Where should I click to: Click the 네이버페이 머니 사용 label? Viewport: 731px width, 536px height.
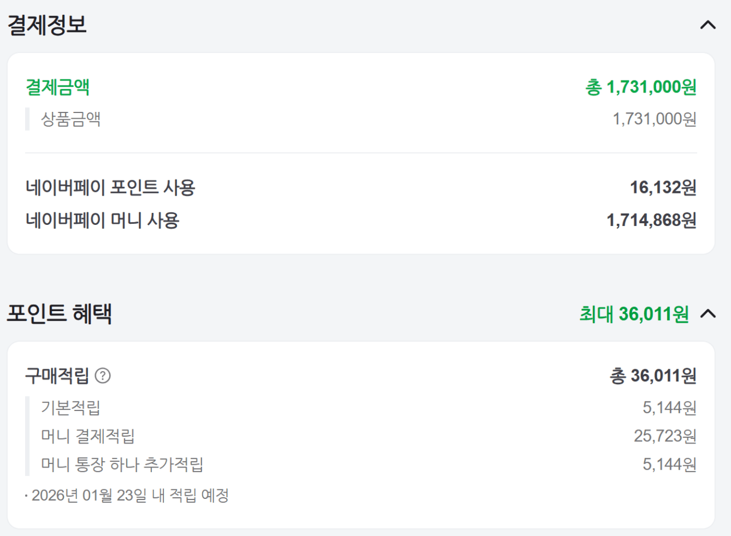point(102,220)
